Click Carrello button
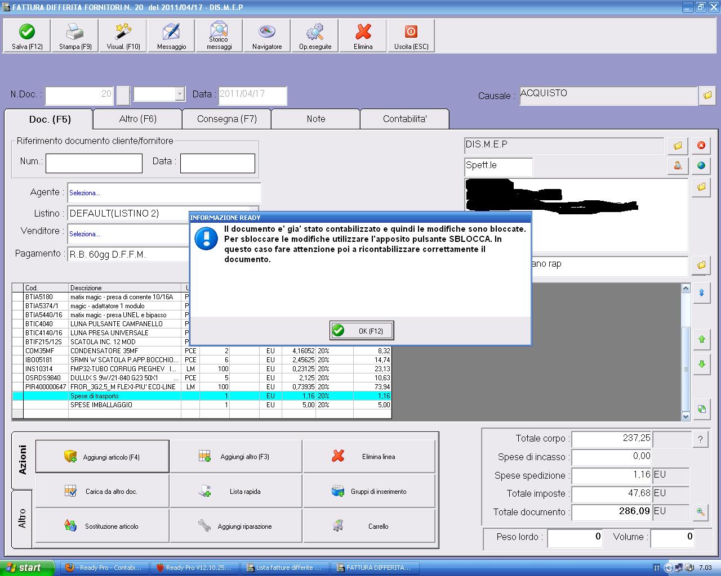 (x=370, y=526)
